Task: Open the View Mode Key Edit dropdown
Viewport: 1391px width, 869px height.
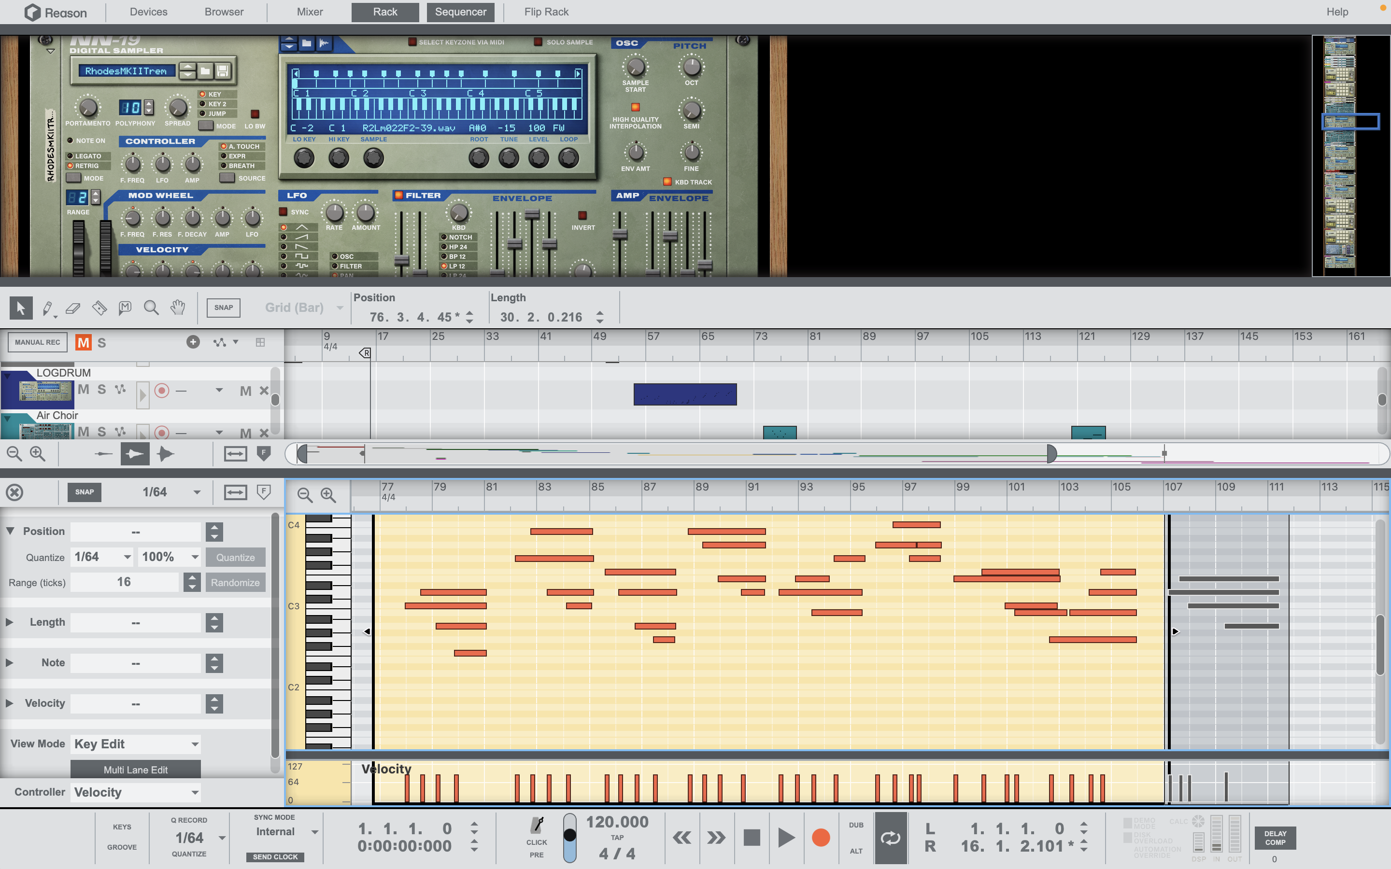Action: click(x=136, y=743)
